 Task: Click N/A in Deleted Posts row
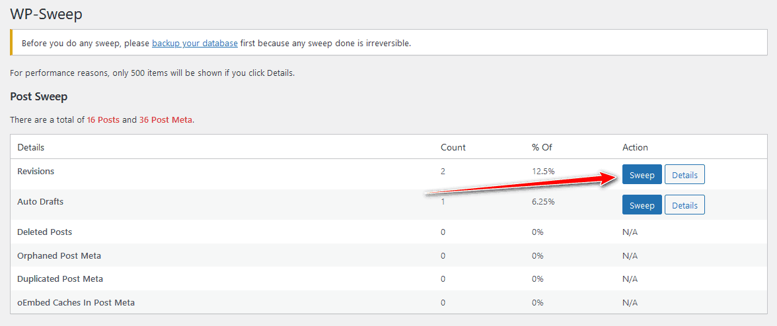click(x=630, y=232)
